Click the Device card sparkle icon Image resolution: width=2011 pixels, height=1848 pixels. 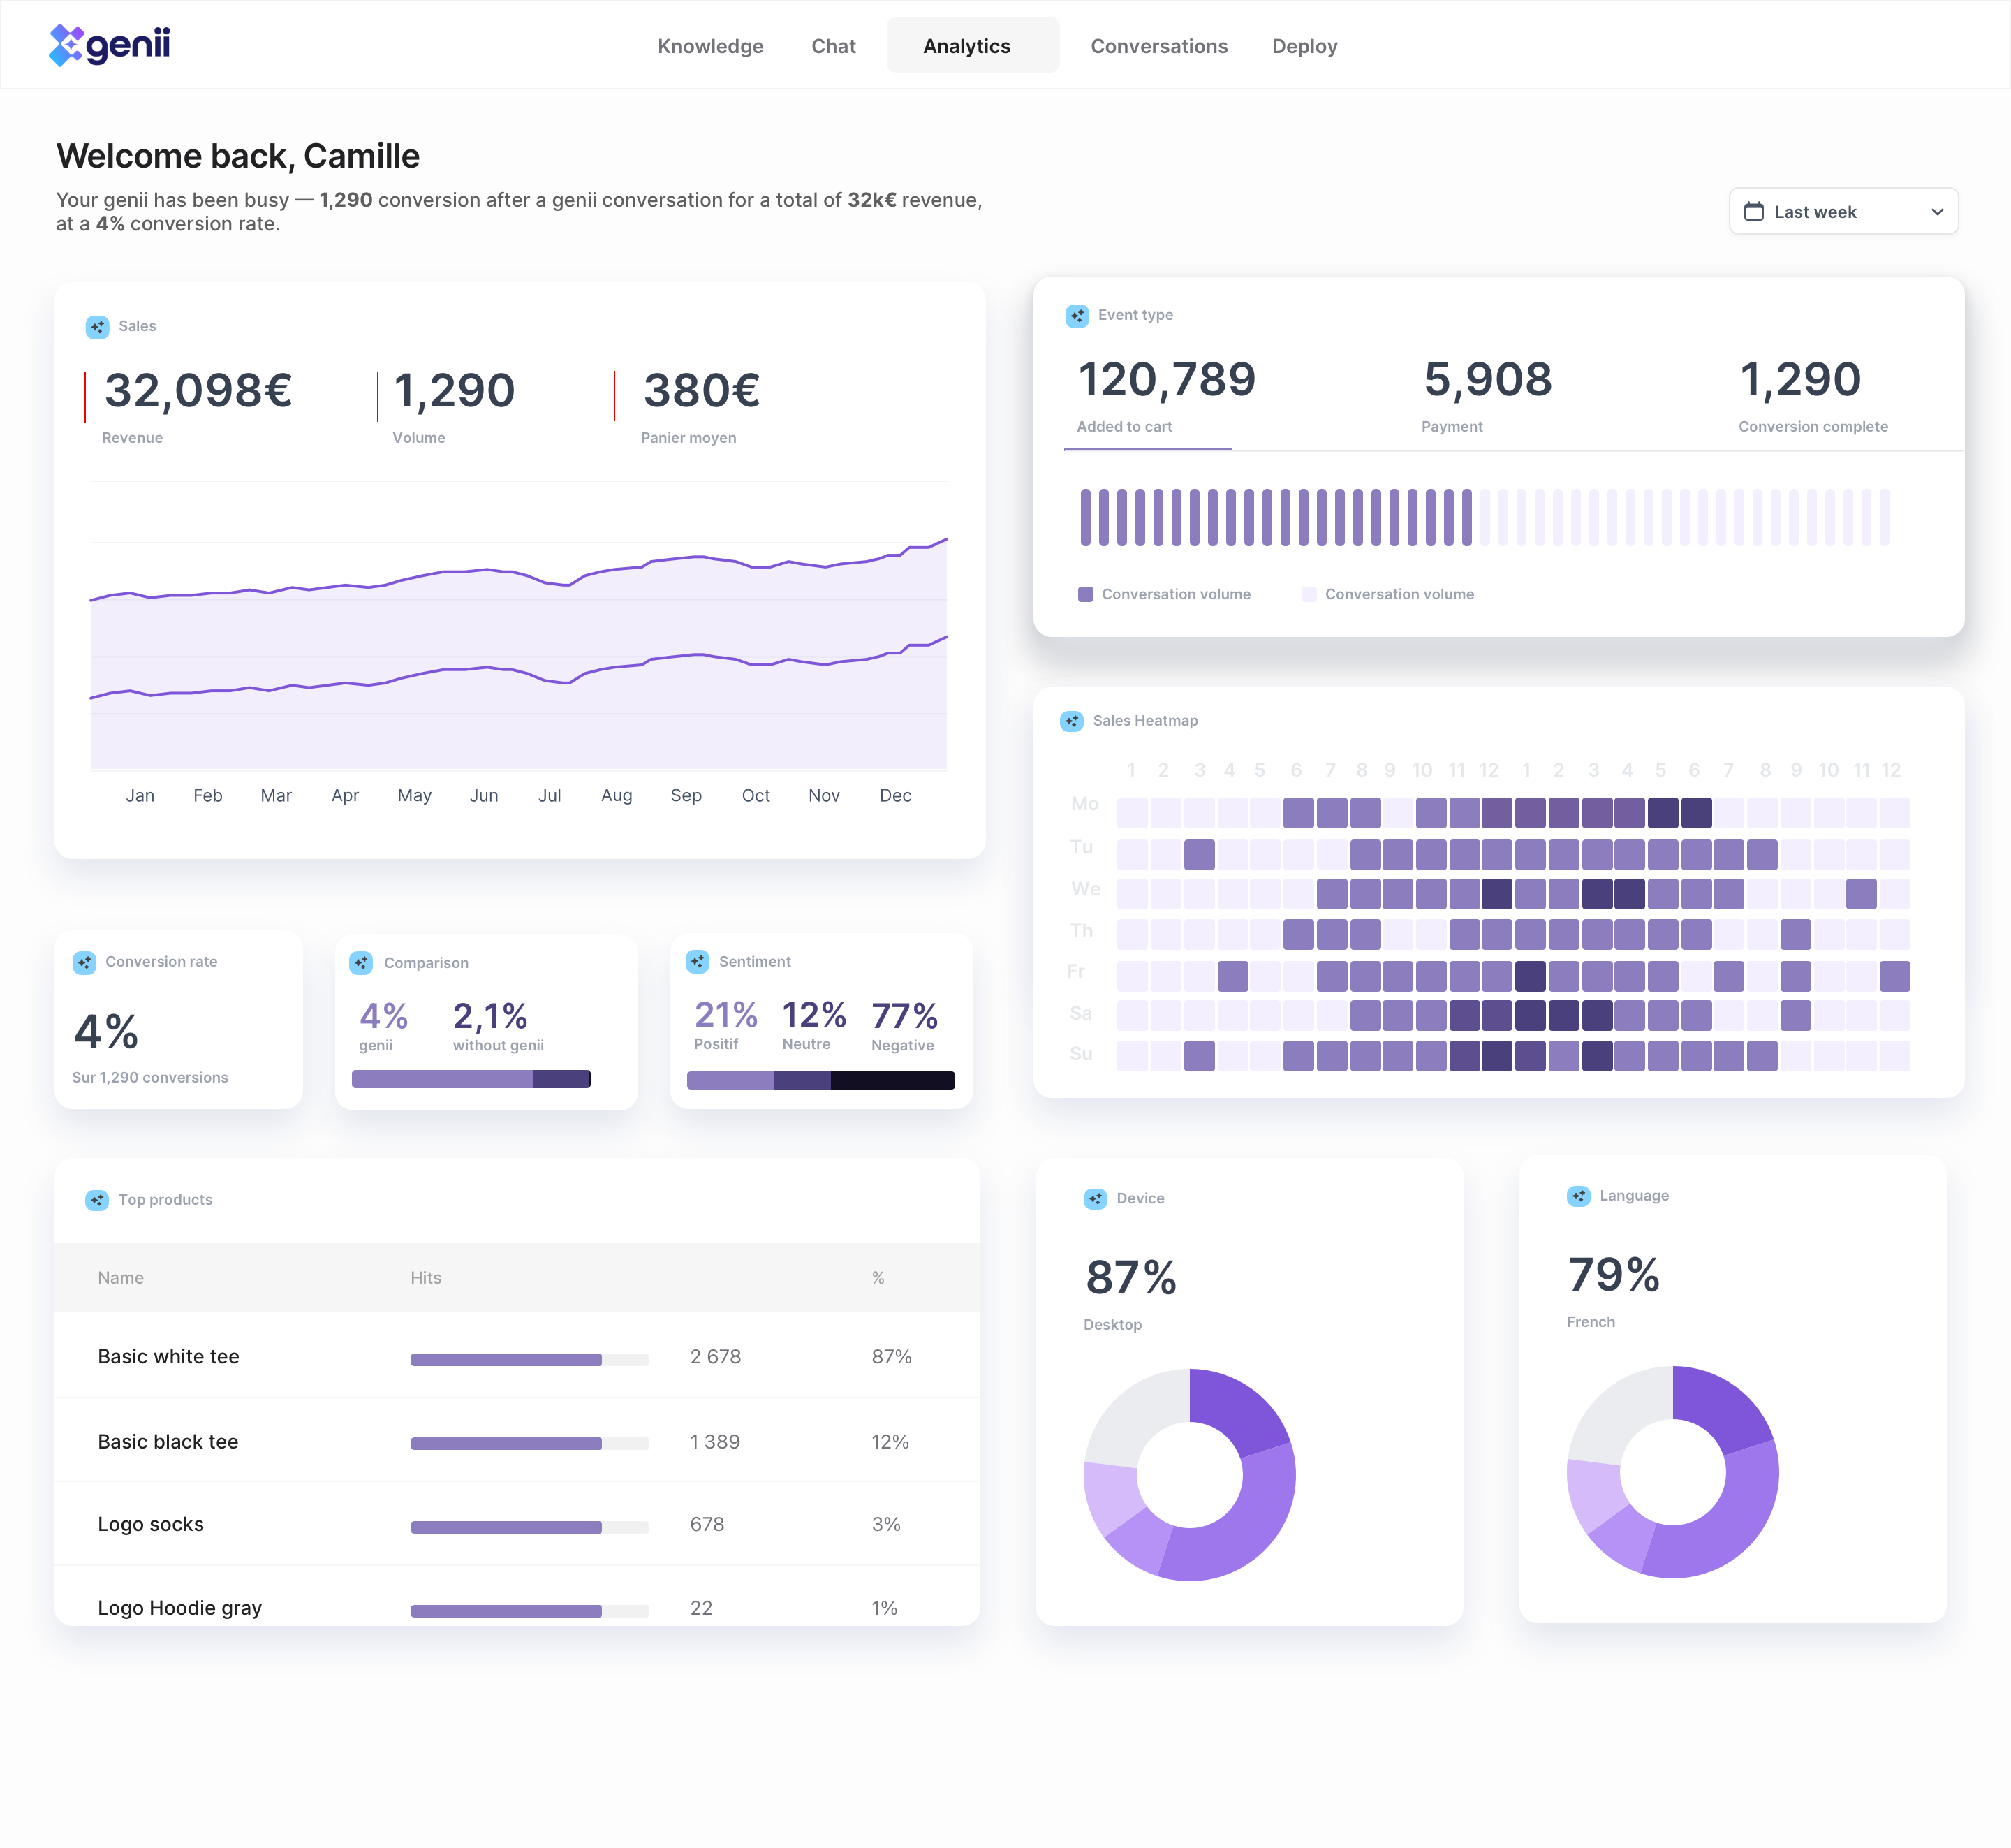(1095, 1199)
